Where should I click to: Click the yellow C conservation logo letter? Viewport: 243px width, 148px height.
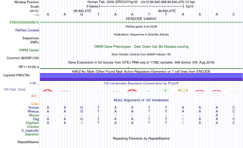pos(183,90)
